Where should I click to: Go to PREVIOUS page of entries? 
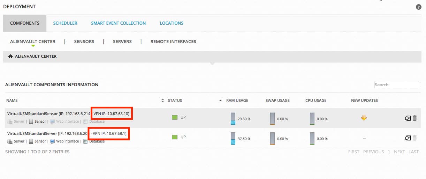click(374, 152)
